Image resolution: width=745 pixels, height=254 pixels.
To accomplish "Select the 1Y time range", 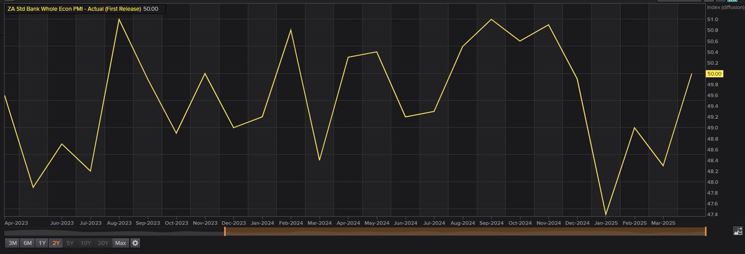I will point(42,243).
